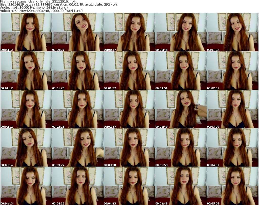Select the thumbnail frame at 00:00:27
The image size is (259, 205).
78,32
